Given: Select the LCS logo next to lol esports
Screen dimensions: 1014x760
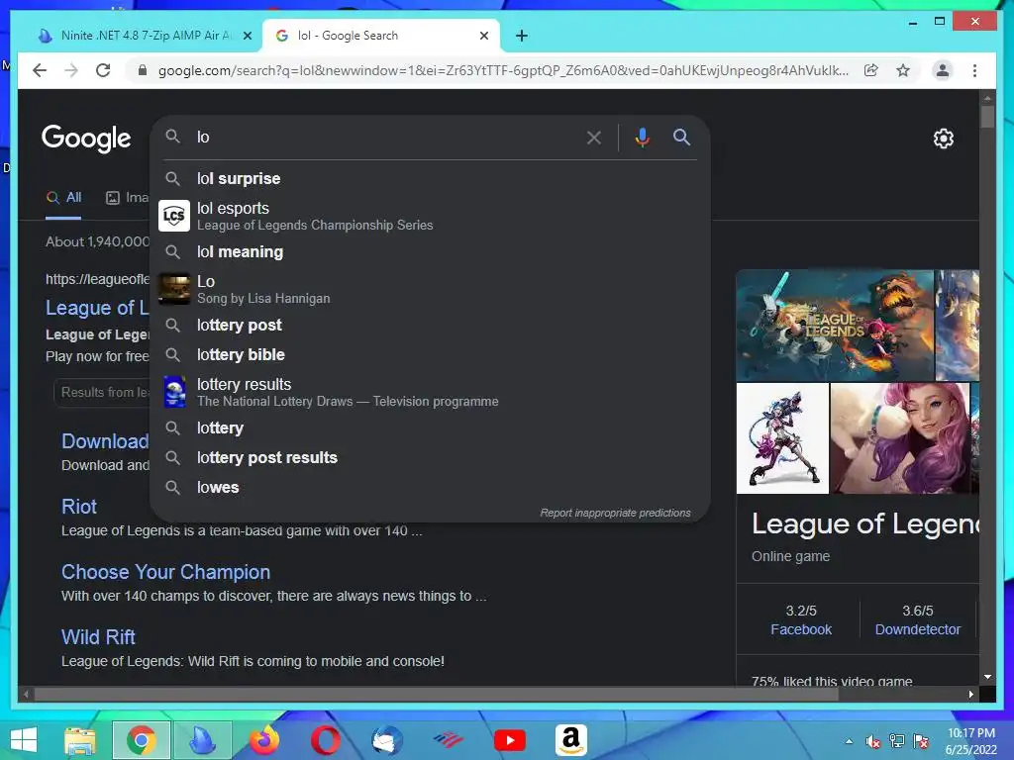Looking at the screenshot, I should [x=174, y=215].
